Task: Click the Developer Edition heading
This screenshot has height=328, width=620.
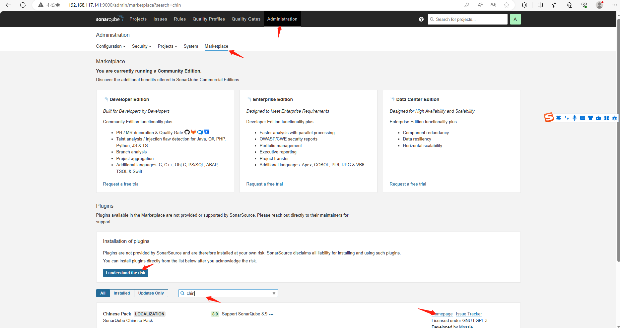Action: (x=129, y=99)
